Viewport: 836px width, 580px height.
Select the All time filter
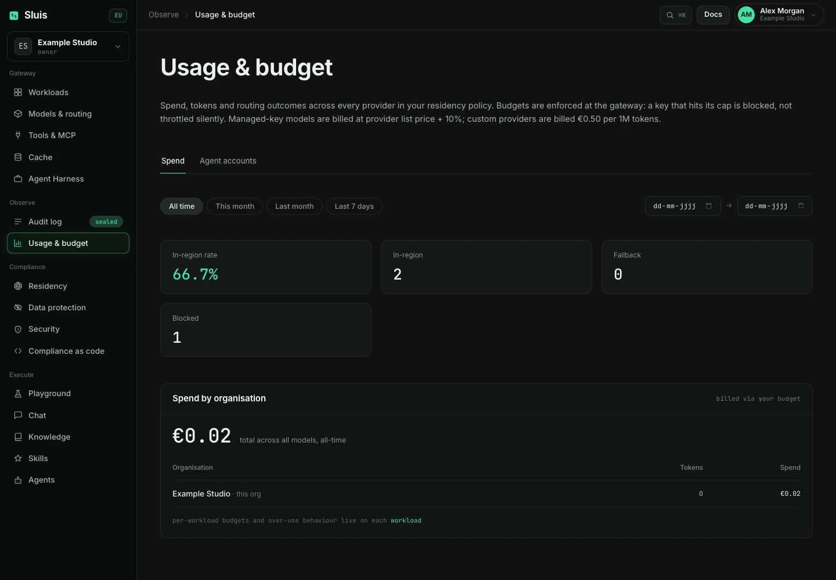[182, 206]
